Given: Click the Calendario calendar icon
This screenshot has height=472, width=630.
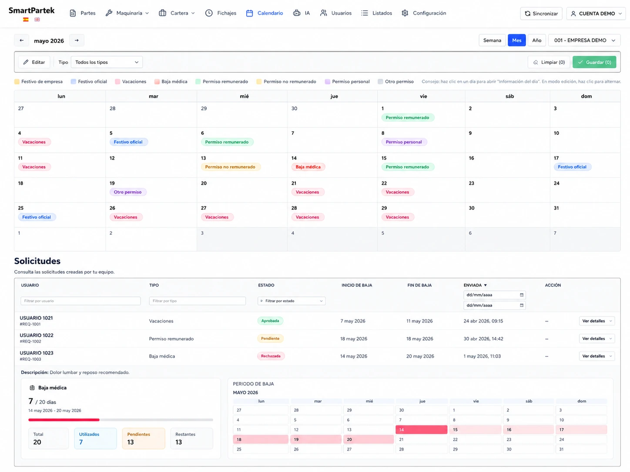Looking at the screenshot, I should pyautogui.click(x=249, y=13).
